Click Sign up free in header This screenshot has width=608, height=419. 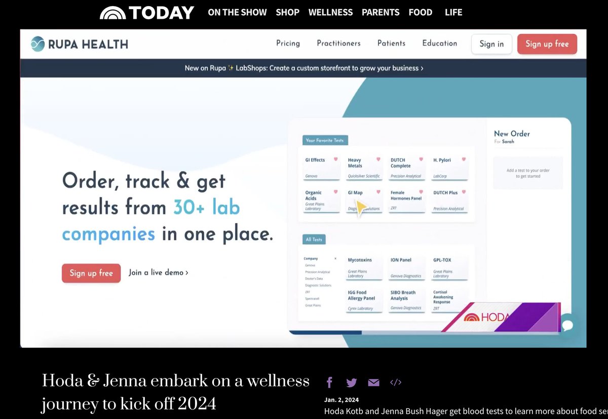point(547,44)
